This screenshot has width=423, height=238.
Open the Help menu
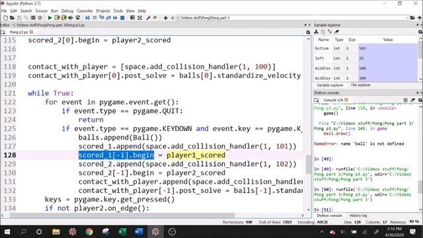coord(142,11)
